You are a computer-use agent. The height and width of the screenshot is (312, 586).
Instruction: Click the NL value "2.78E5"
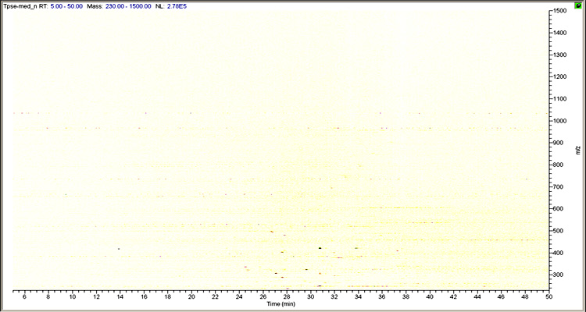click(x=178, y=6)
